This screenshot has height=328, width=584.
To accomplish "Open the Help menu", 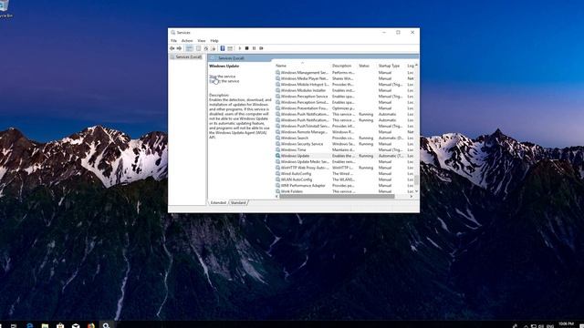I will pyautogui.click(x=214, y=40).
